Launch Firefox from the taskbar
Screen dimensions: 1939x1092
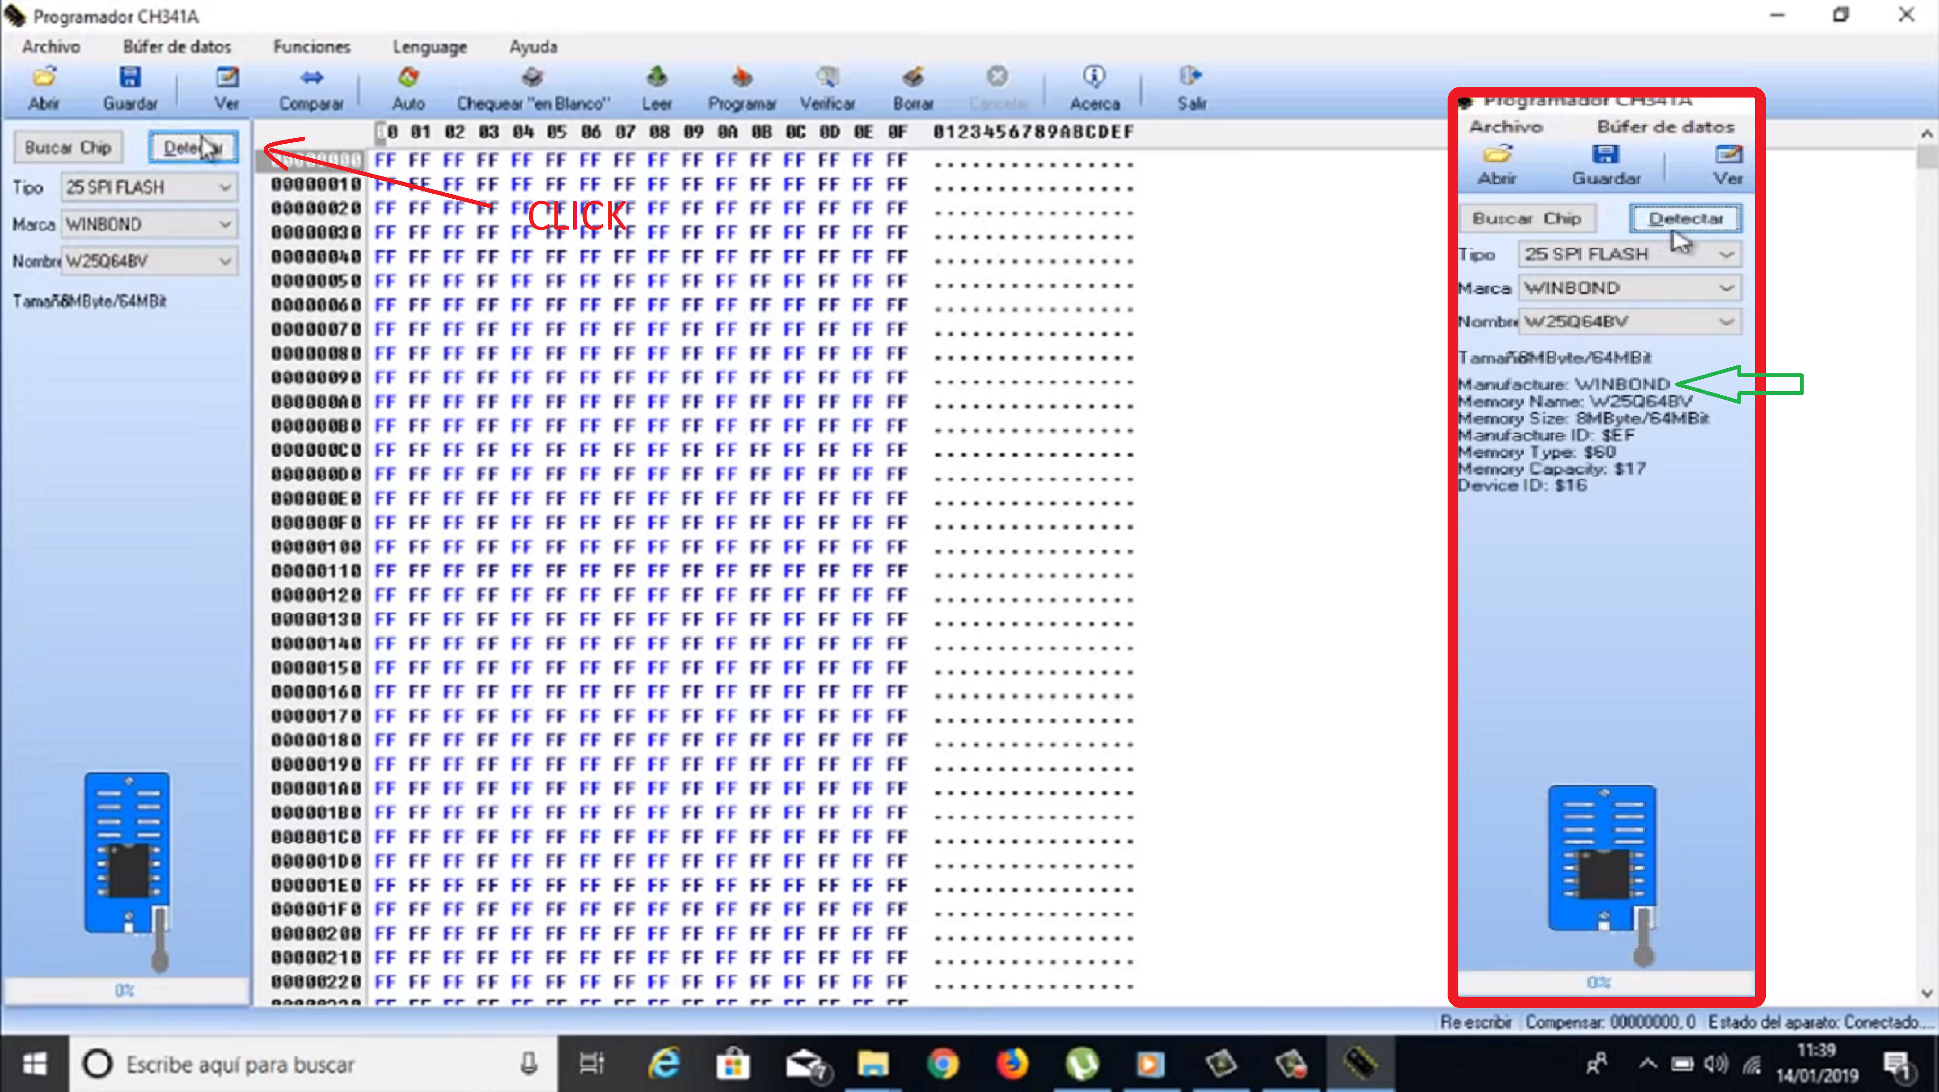1012,1064
